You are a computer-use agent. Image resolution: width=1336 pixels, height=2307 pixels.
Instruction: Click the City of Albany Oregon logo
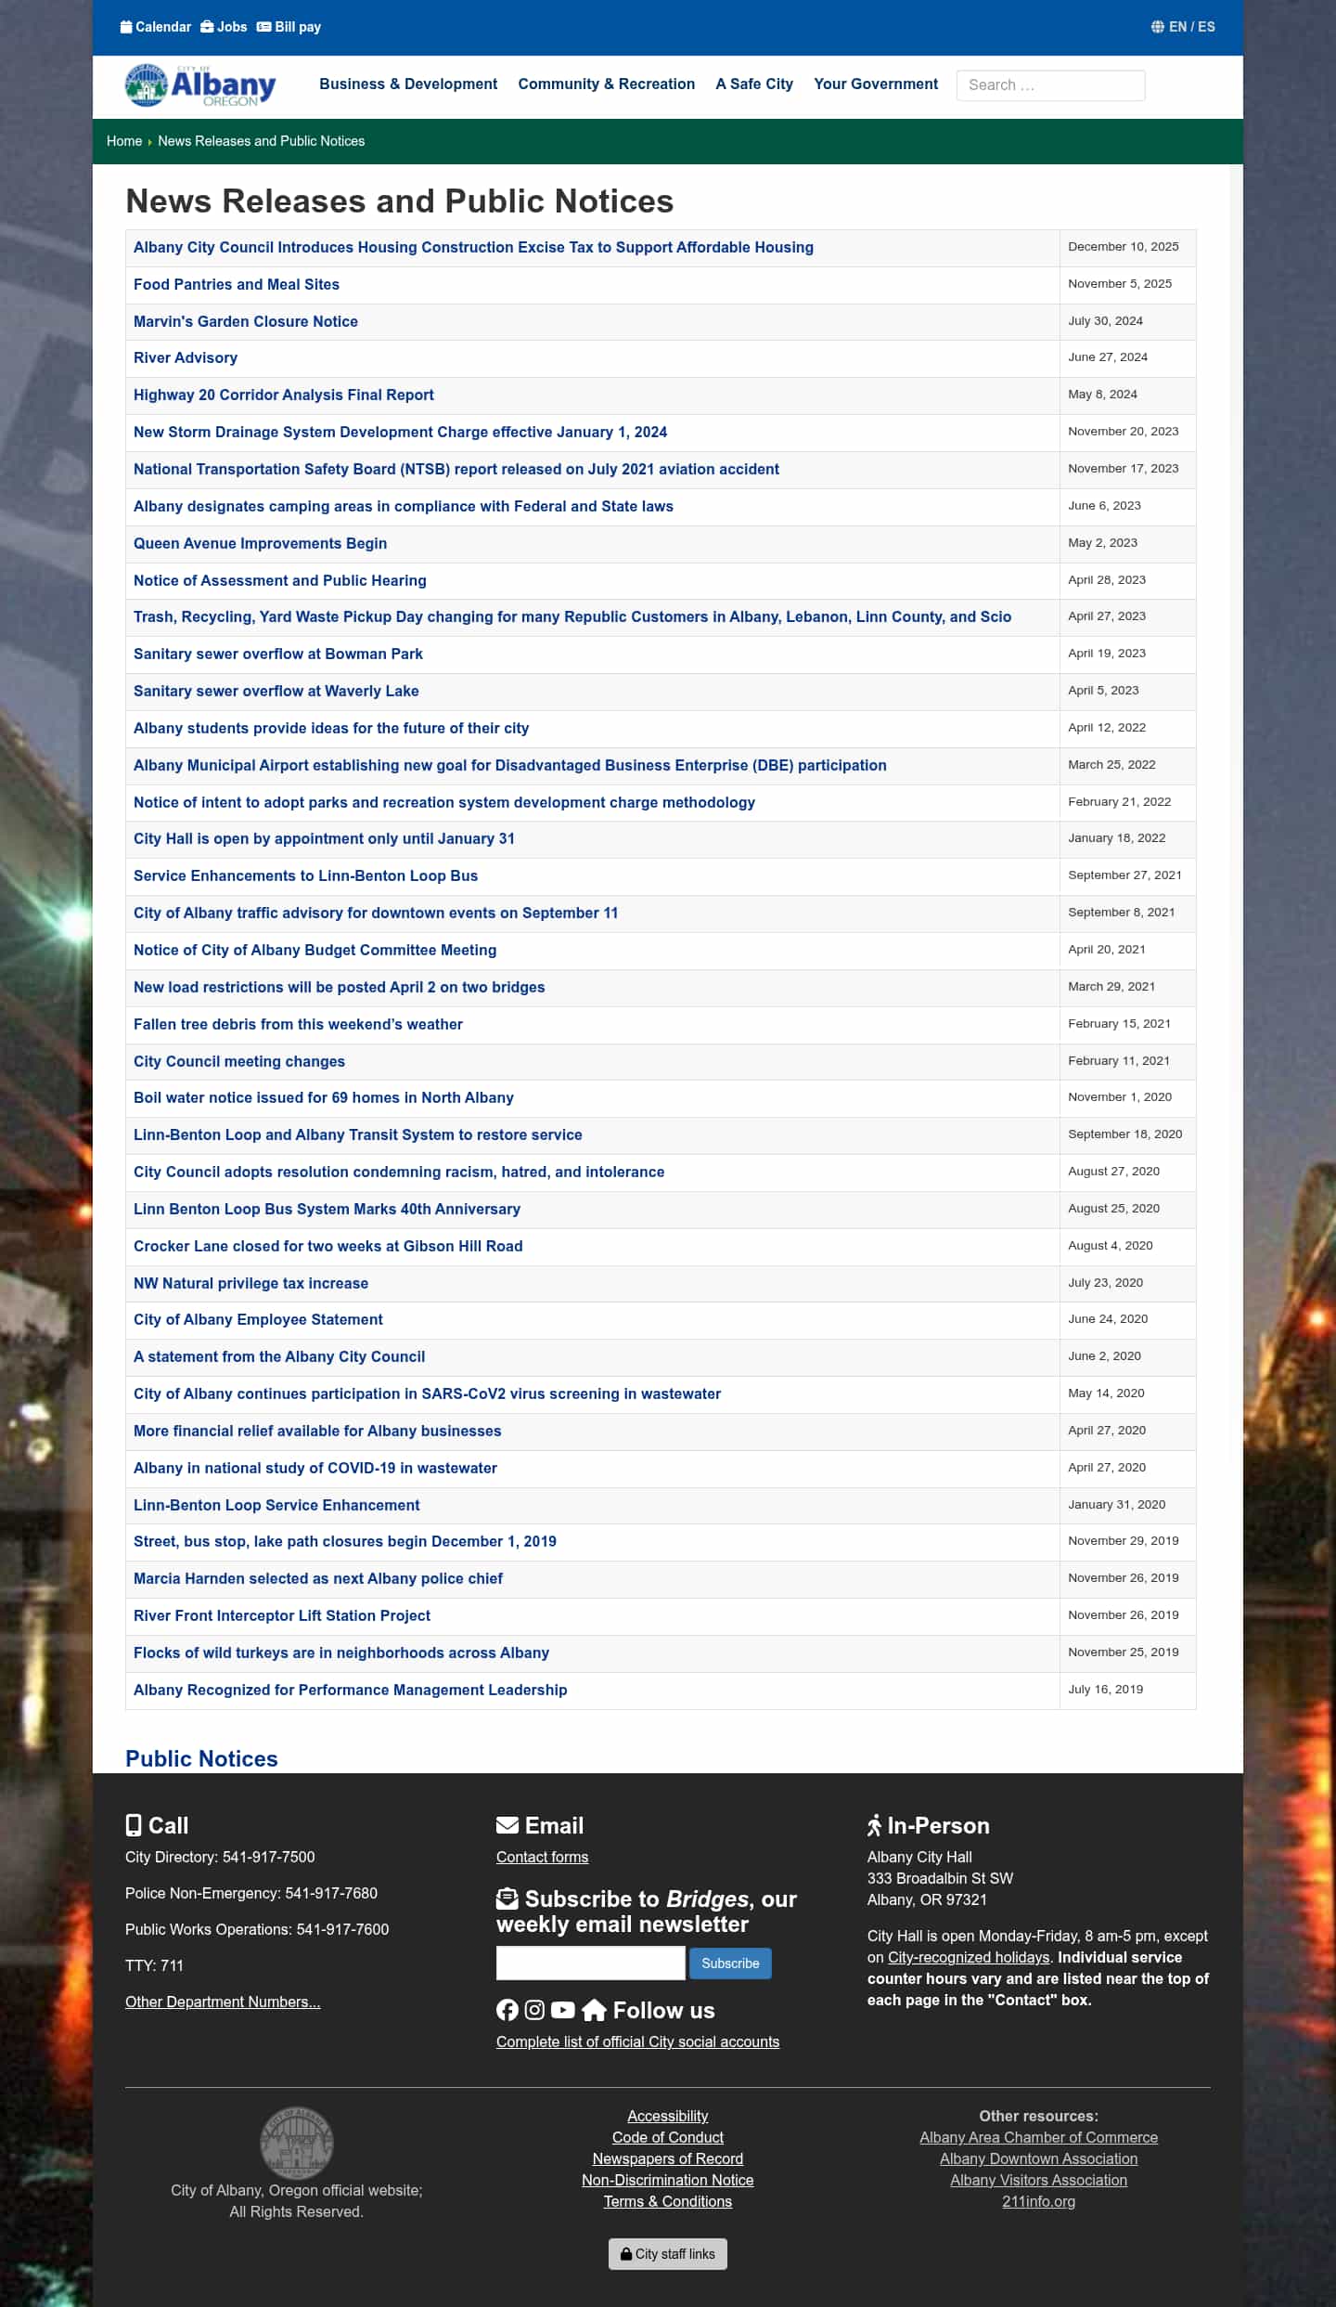click(x=200, y=85)
